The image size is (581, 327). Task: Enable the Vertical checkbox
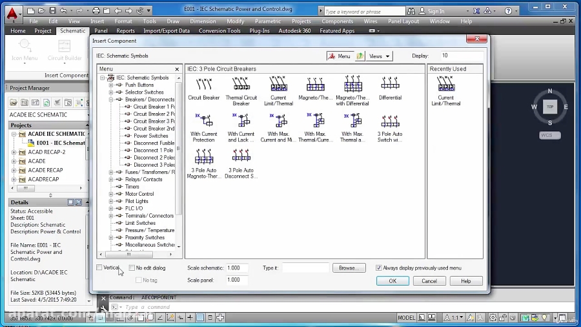click(99, 268)
